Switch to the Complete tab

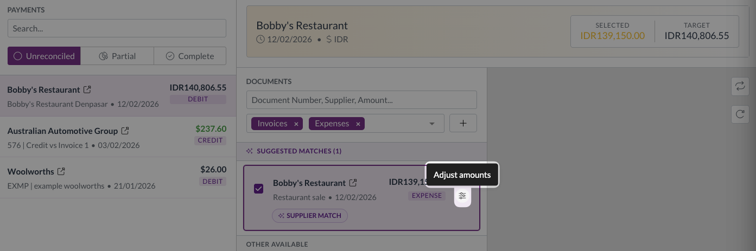coord(190,56)
